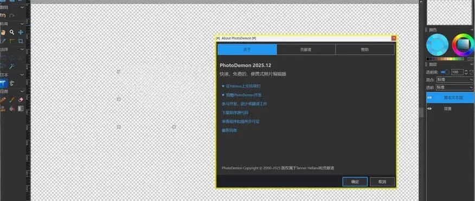Screen dimensions: 475x201
Task: Collapse the undo tool group chevron
Action: (22, 7)
